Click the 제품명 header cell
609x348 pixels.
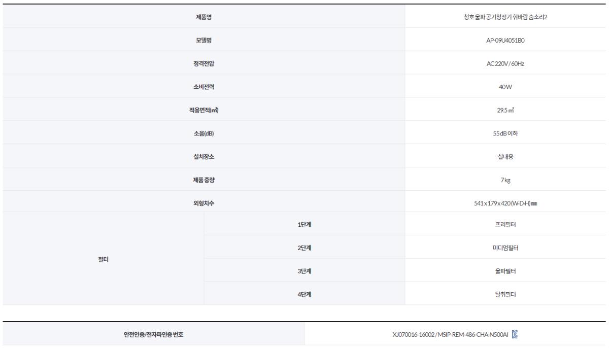pyautogui.click(x=204, y=17)
